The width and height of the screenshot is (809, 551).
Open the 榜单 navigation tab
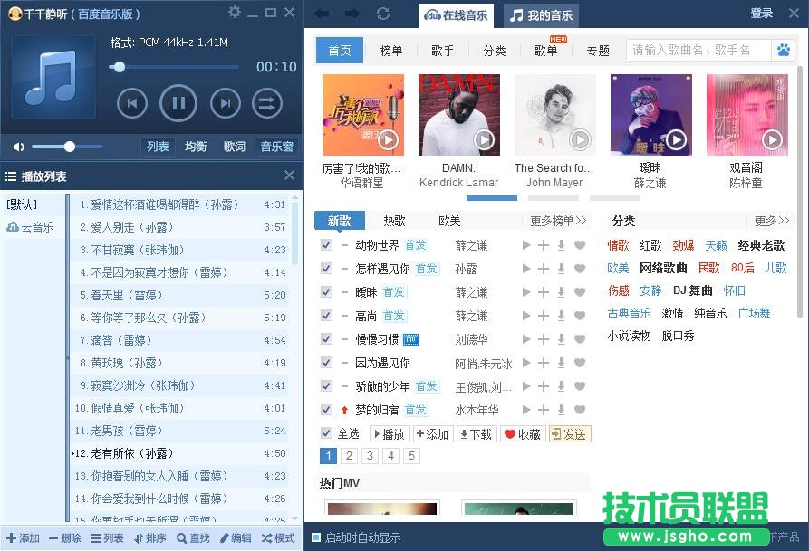click(x=391, y=51)
